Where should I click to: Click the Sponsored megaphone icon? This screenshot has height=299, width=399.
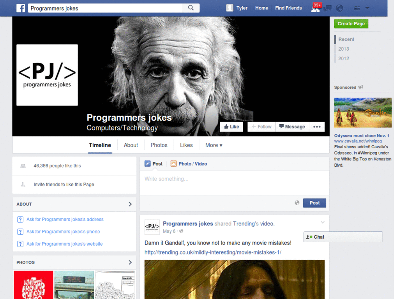click(x=360, y=87)
